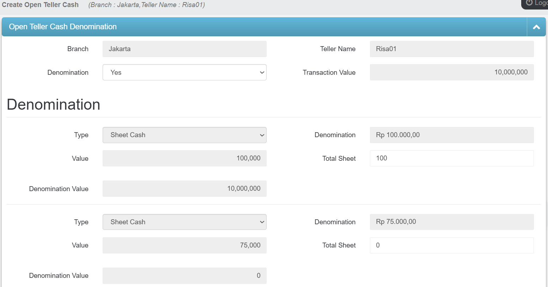Select the Denomination Value field showing 0

184,276
